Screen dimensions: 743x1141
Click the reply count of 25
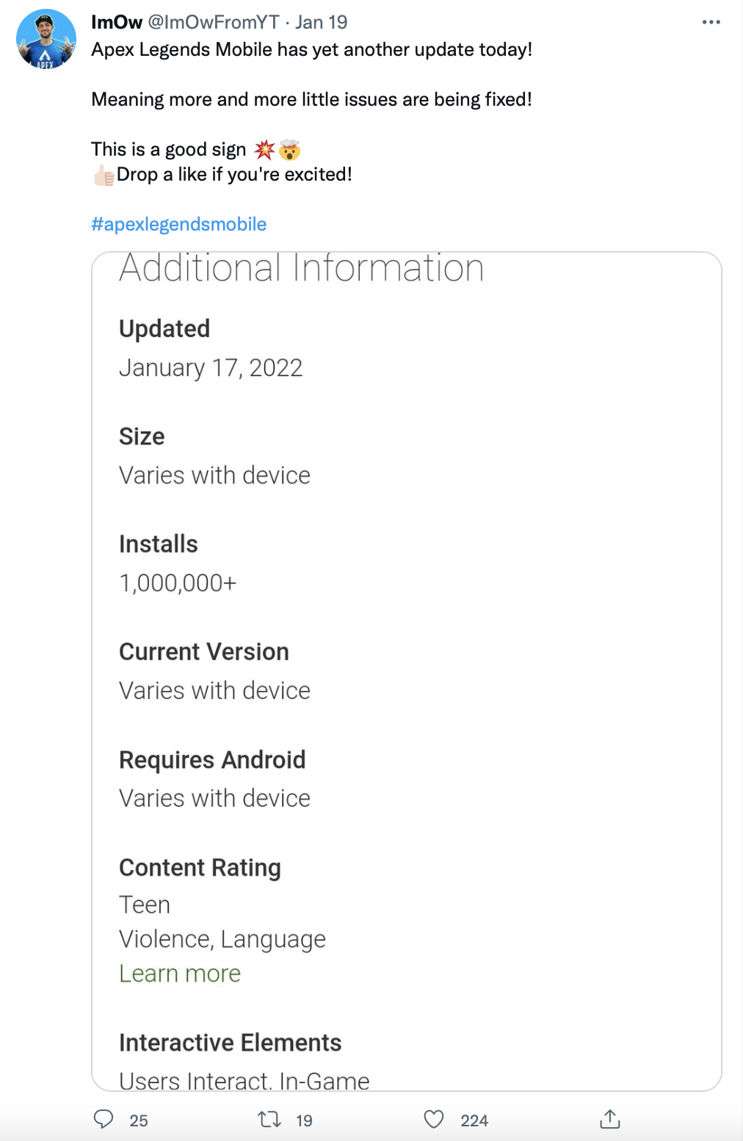pyautogui.click(x=139, y=1120)
